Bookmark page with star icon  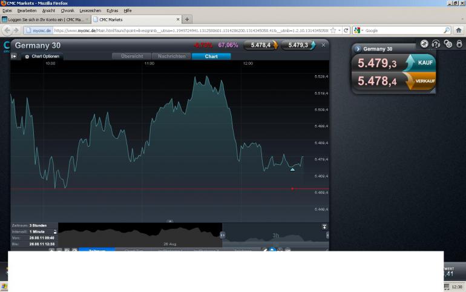pos(333,30)
